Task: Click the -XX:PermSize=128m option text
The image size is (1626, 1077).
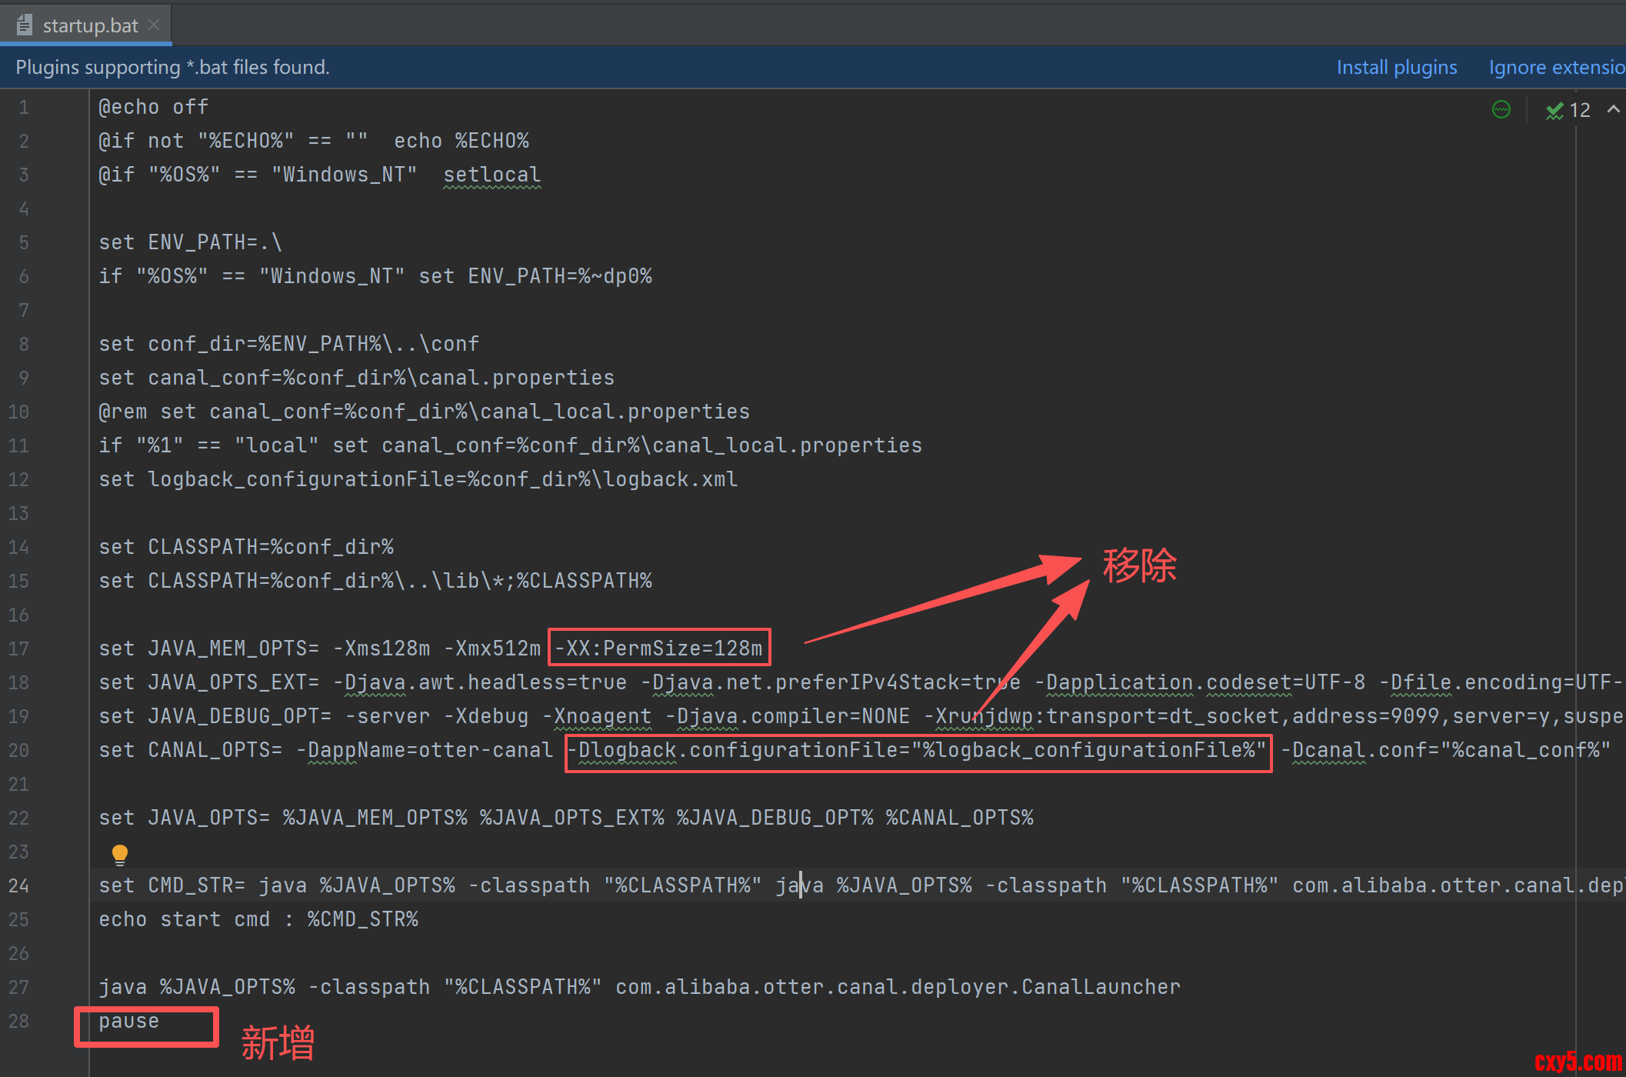Action: [659, 649]
